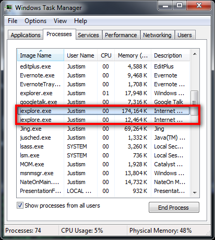Click the Catalyst description cell
This screenshot has width=215, height=240.
pyautogui.click(x=168, y=164)
